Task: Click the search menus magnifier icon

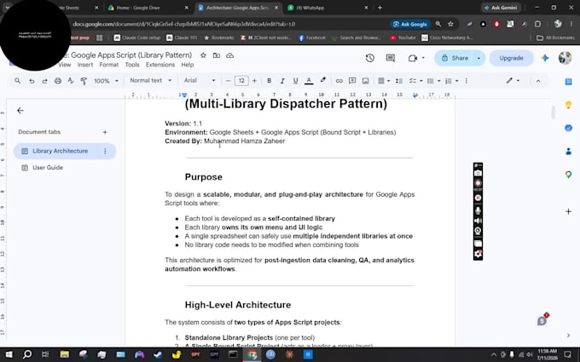Action: tap(17, 81)
